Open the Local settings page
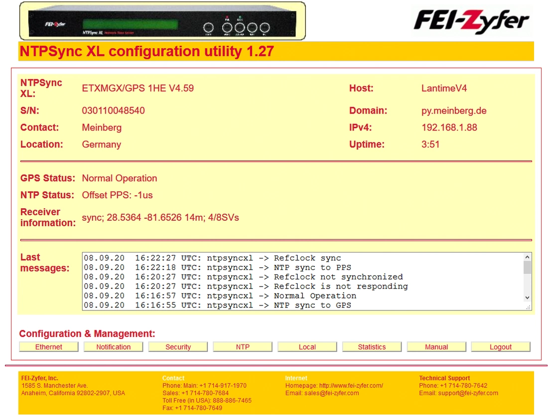This screenshot has height=419, width=548. (307, 347)
